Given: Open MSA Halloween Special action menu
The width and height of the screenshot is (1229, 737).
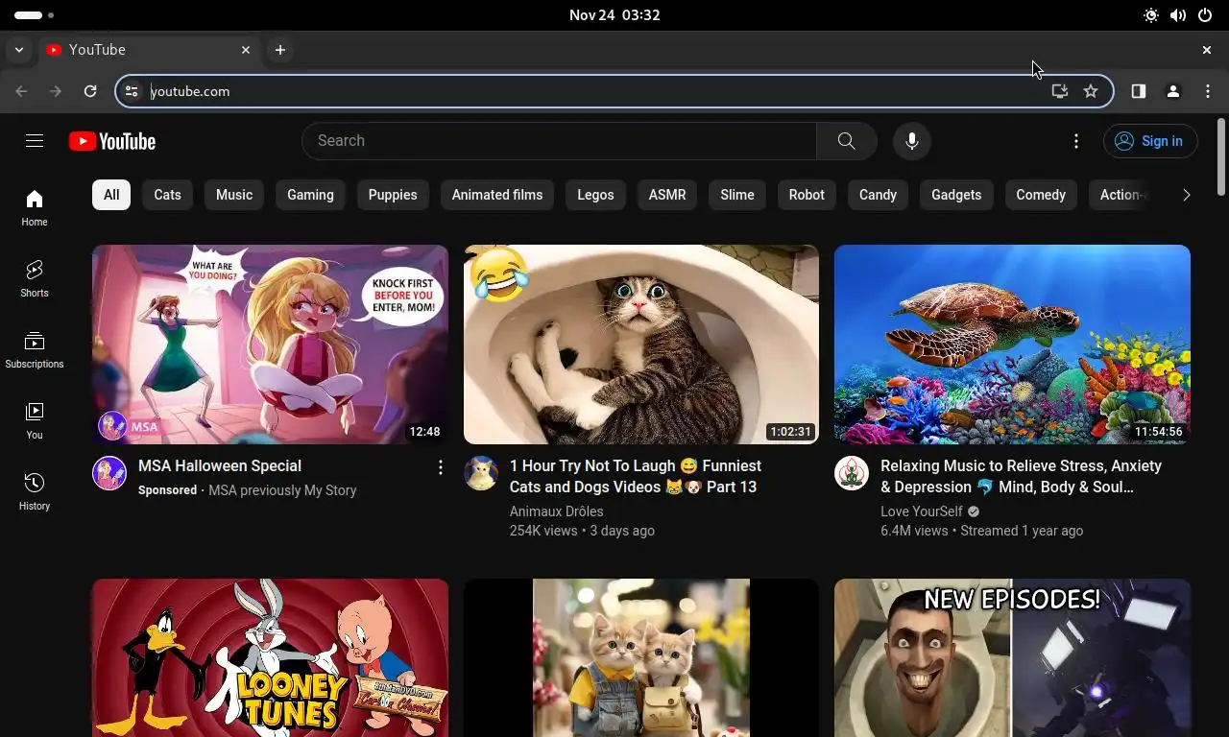Looking at the screenshot, I should click(441, 467).
